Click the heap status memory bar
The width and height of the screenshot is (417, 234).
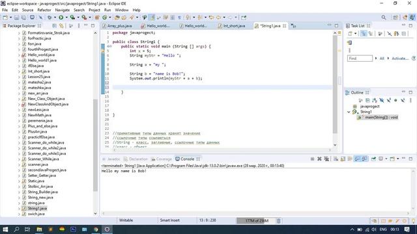click(255, 221)
